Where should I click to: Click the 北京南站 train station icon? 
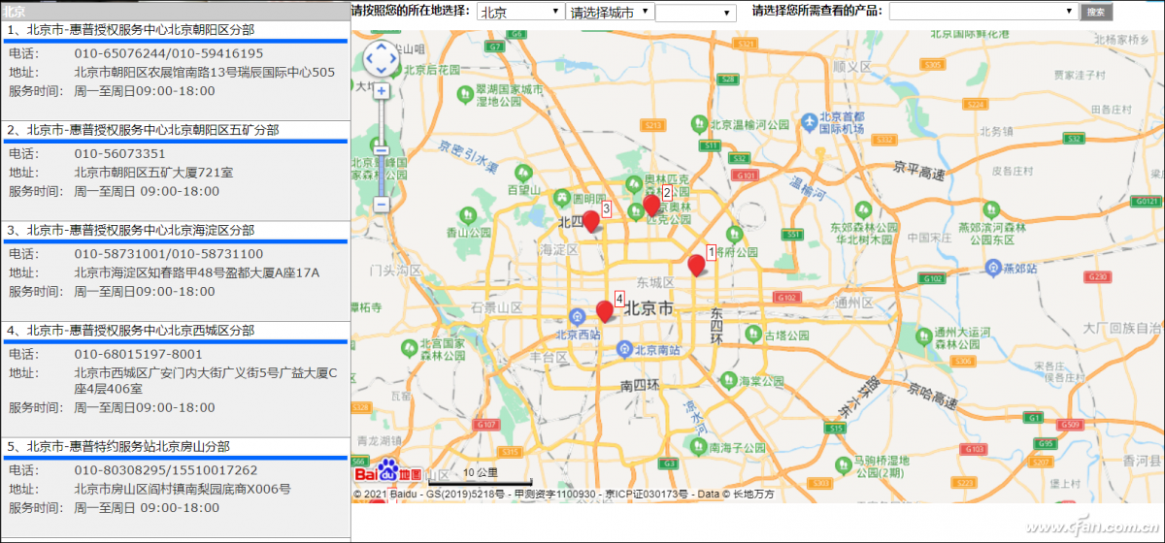(626, 348)
